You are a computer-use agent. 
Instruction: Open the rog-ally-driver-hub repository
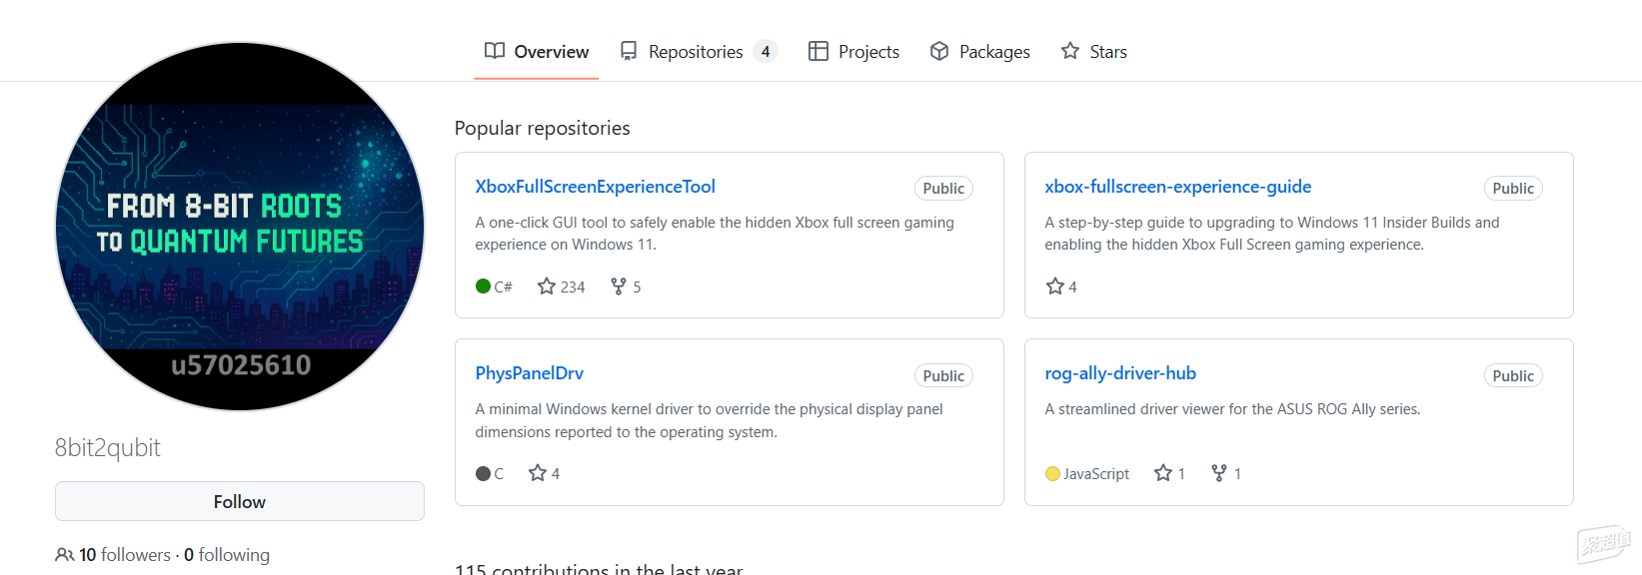click(1119, 373)
